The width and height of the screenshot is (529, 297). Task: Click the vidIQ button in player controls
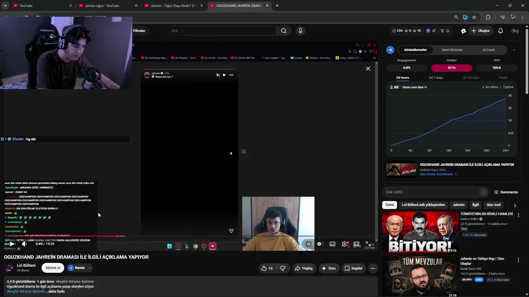[x=308, y=244]
